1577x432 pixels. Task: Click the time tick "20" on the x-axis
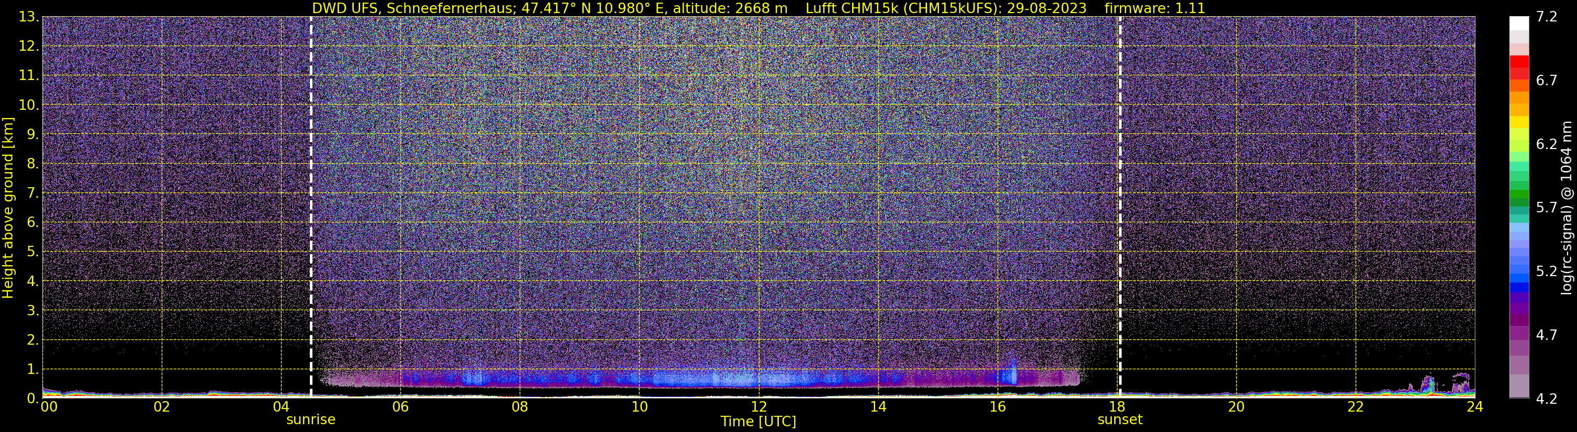pyautogui.click(x=1236, y=407)
